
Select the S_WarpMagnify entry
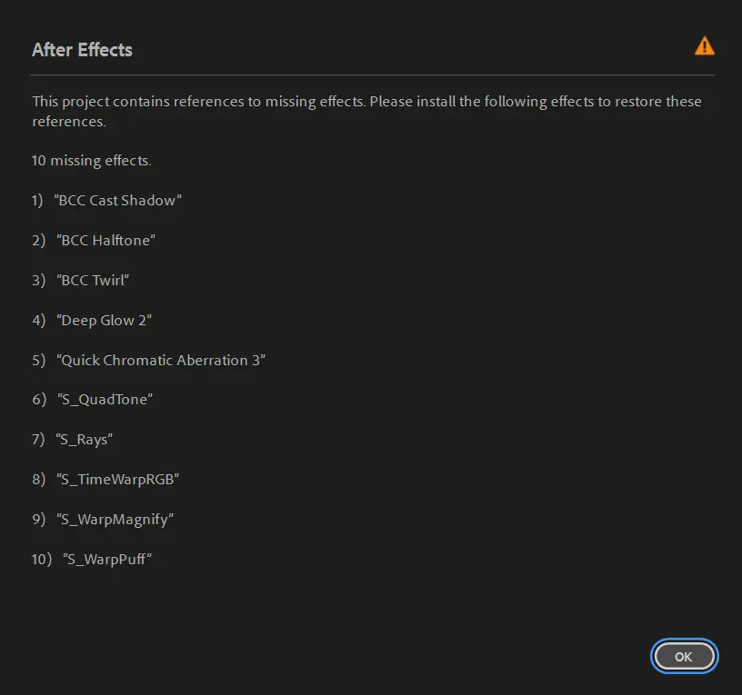click(x=115, y=520)
